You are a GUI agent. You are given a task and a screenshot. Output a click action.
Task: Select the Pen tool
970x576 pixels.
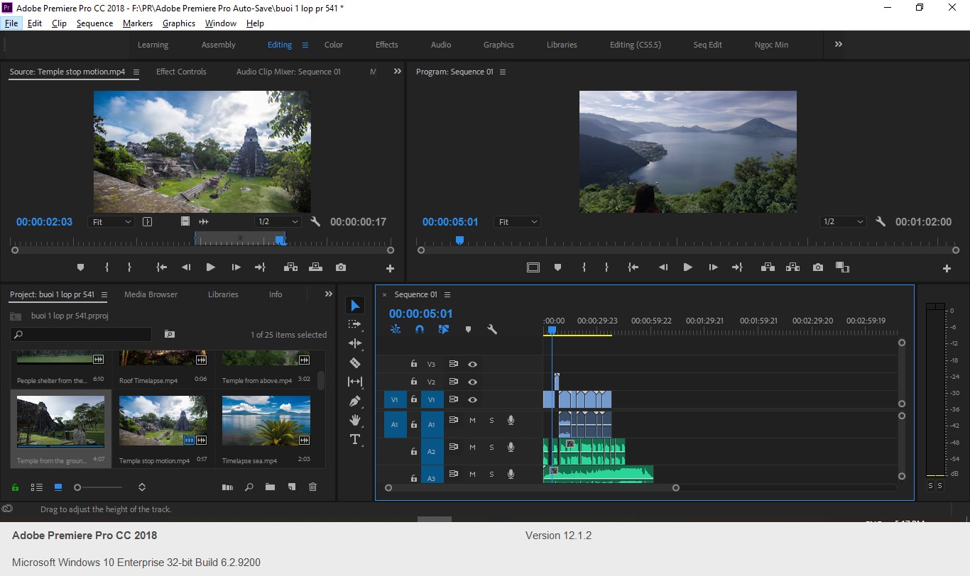tap(355, 401)
